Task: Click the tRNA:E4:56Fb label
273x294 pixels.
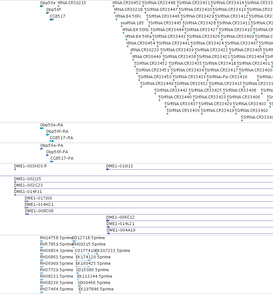Action: (x=135, y=30)
